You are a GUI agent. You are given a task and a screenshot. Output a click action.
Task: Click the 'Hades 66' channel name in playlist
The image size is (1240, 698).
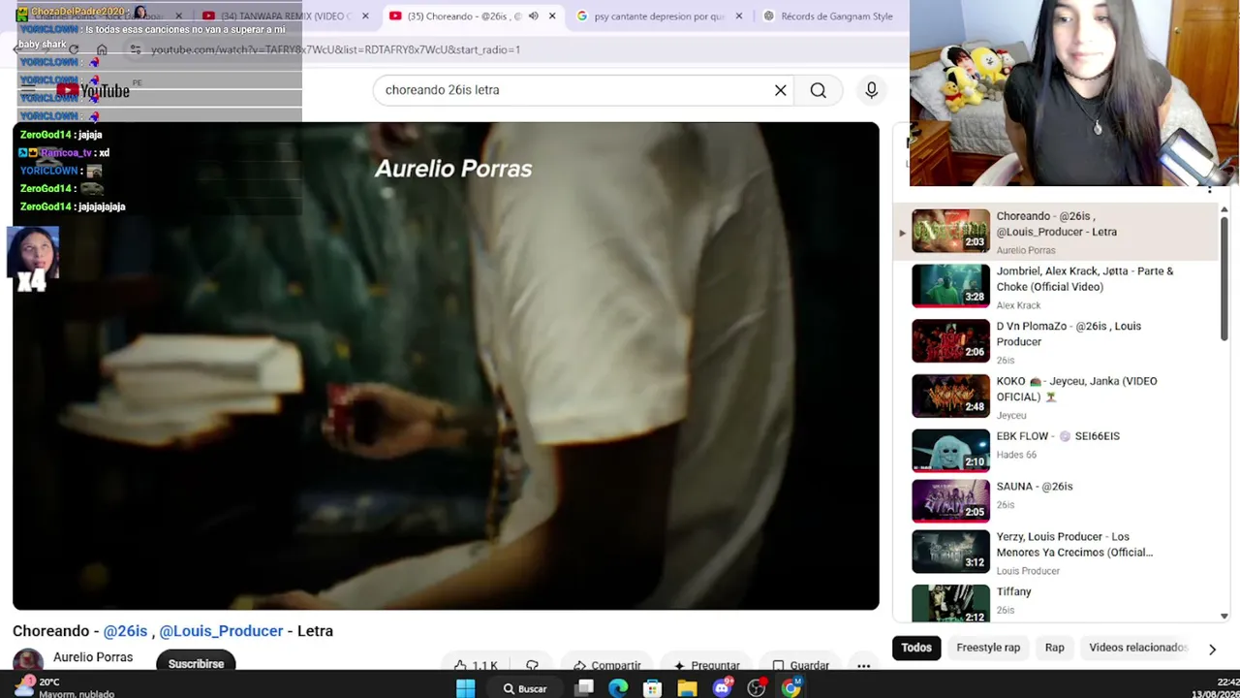1016,455
